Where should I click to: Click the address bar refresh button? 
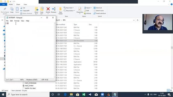pos(138,20)
